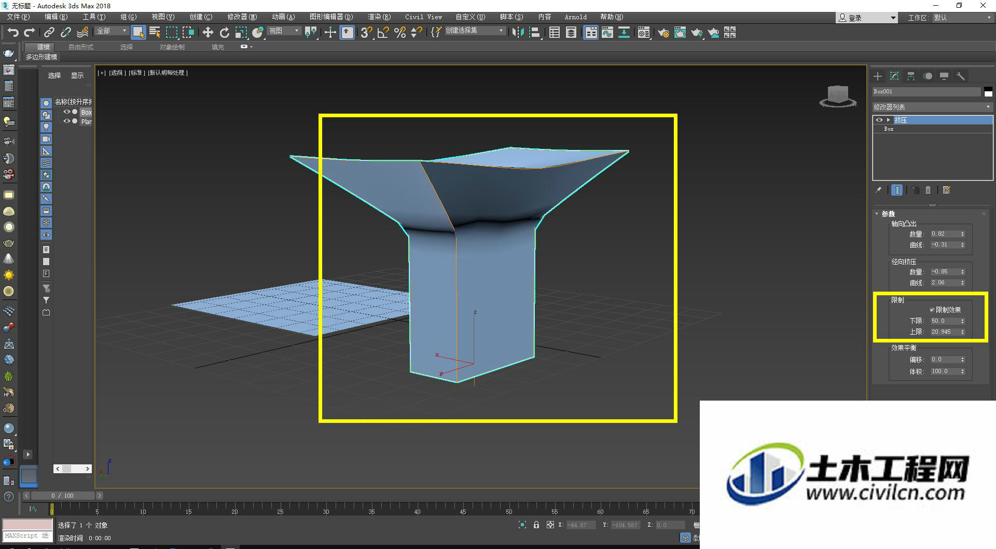Open the Arnold menu
The width and height of the screenshot is (996, 549).
[575, 17]
